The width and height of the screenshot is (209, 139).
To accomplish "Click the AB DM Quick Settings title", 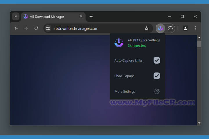I will pyautogui.click(x=144, y=40).
